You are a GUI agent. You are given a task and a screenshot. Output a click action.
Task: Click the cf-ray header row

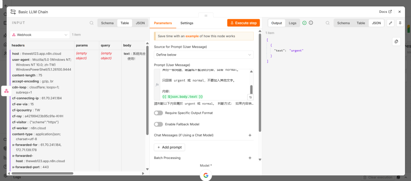click(x=38, y=116)
